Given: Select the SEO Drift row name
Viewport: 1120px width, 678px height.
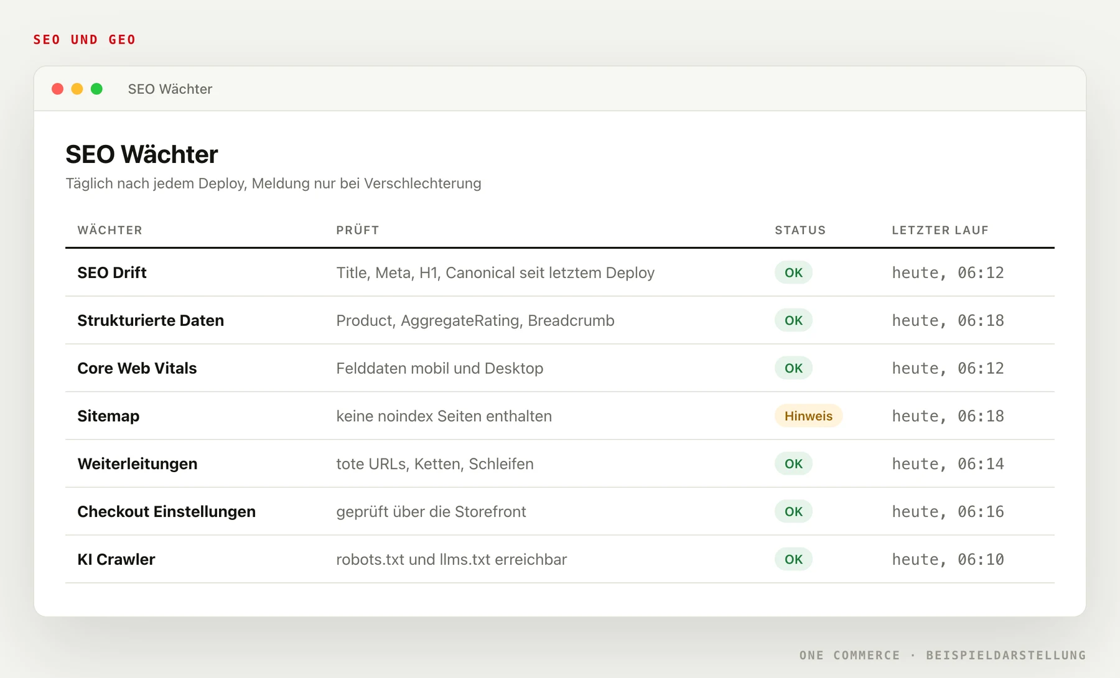Looking at the screenshot, I should pyautogui.click(x=112, y=272).
